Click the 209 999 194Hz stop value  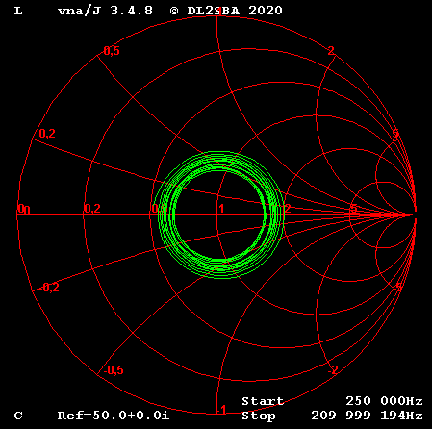[x=367, y=416]
